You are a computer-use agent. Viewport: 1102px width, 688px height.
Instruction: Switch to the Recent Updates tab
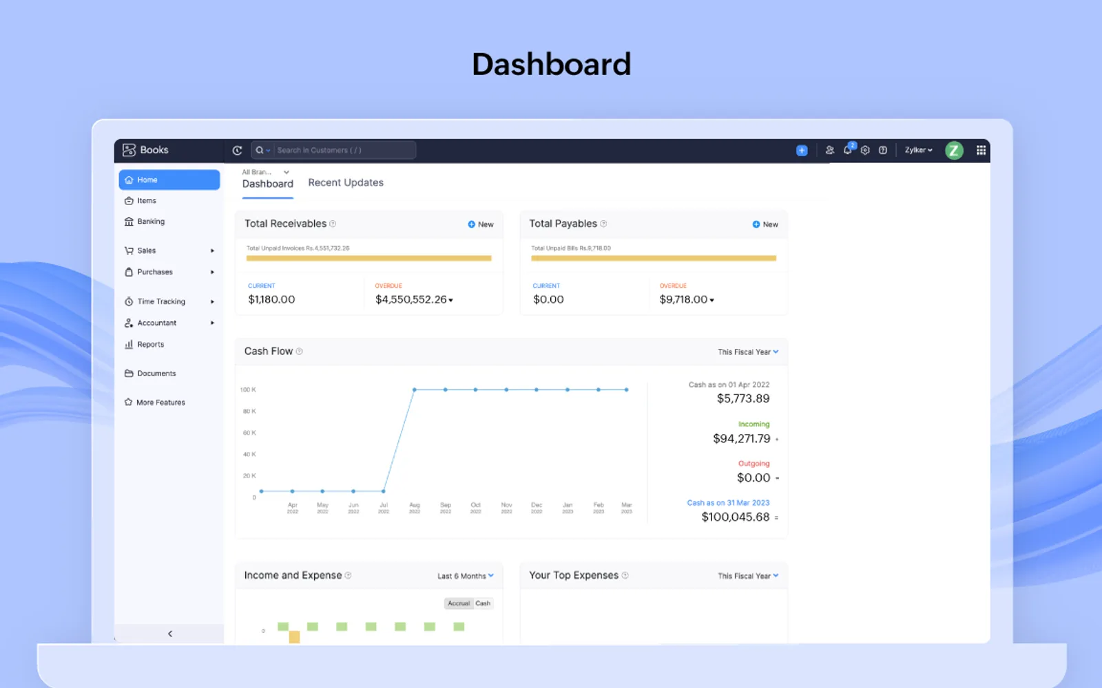pyautogui.click(x=346, y=182)
